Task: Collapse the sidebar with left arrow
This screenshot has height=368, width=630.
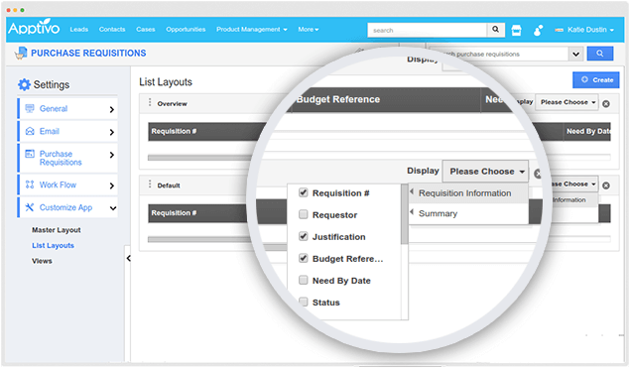Action: click(x=129, y=258)
